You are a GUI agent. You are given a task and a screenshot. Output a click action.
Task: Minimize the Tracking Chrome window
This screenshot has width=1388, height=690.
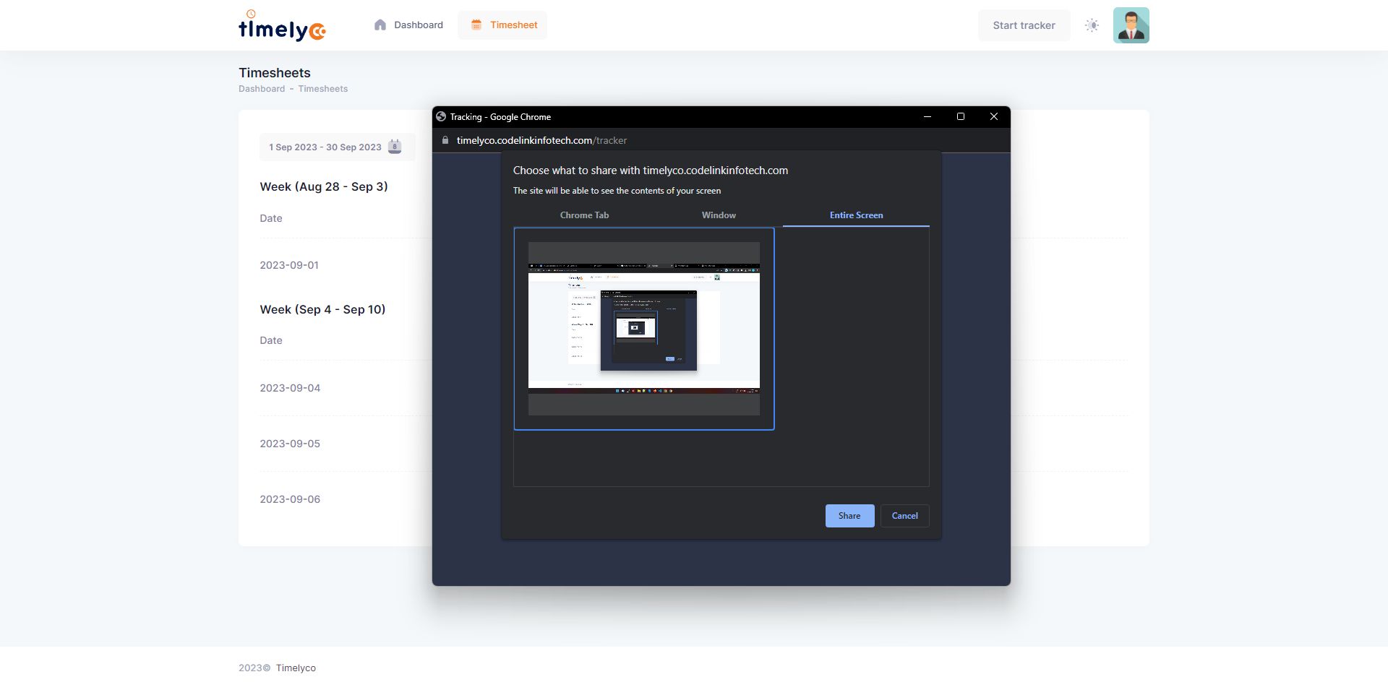pyautogui.click(x=928, y=117)
